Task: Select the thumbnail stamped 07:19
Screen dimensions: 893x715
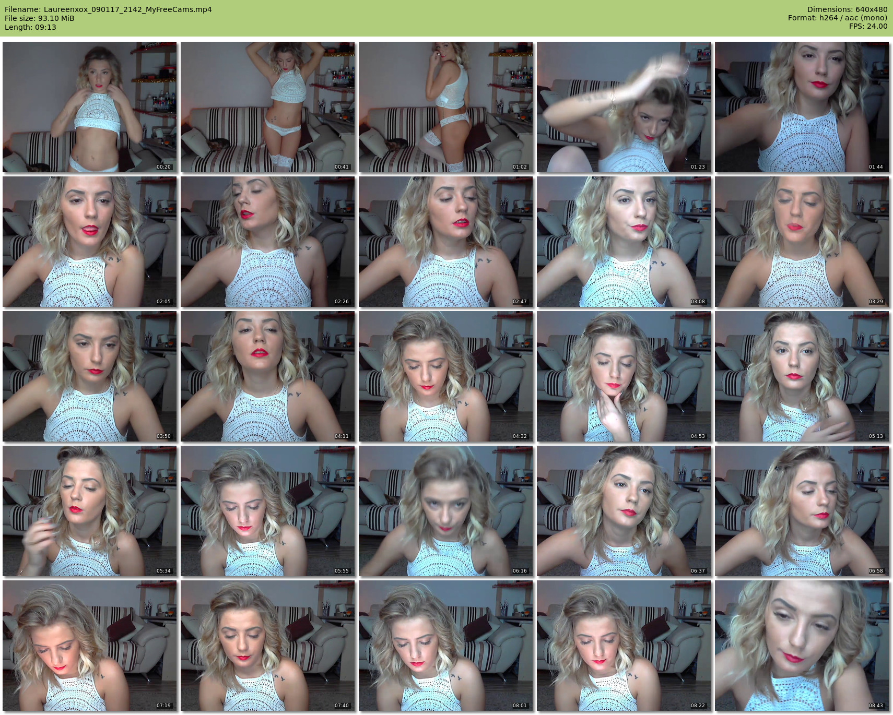Action: click(x=89, y=646)
